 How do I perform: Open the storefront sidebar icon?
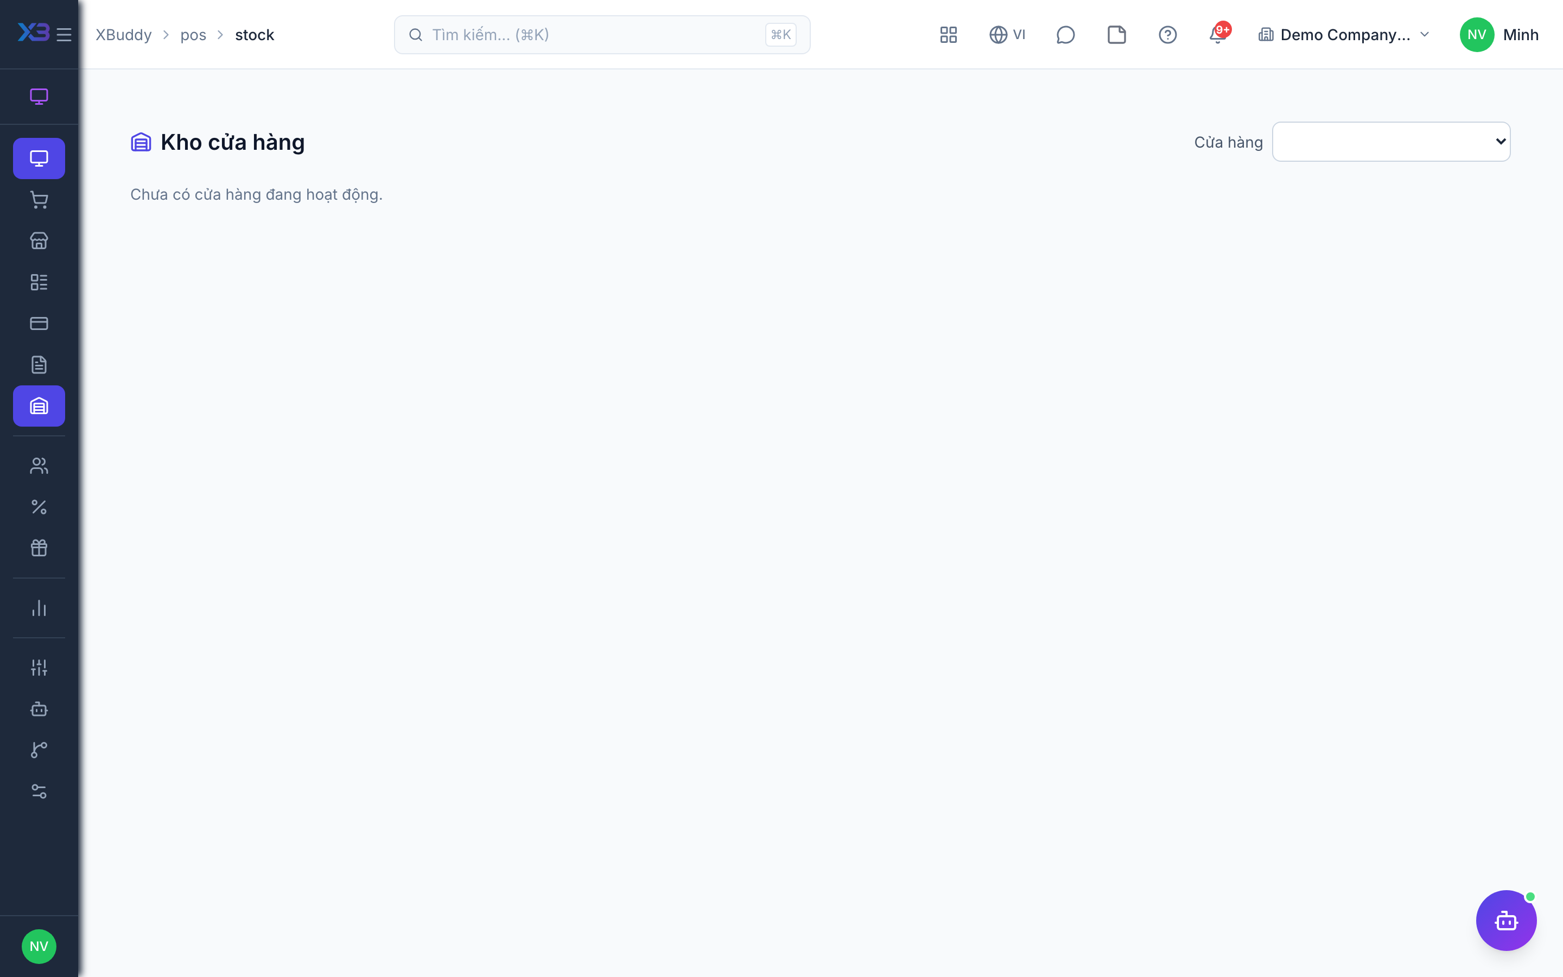click(x=39, y=241)
